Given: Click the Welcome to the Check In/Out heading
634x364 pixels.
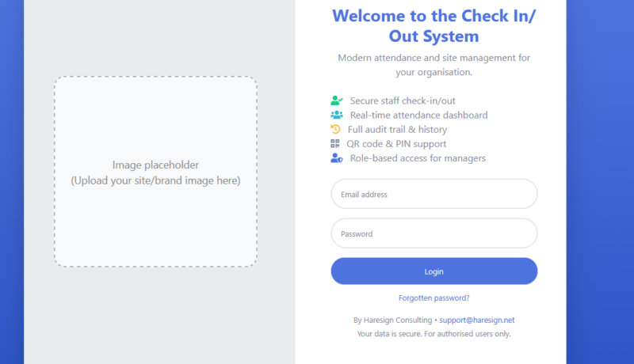Looking at the screenshot, I should [434, 25].
